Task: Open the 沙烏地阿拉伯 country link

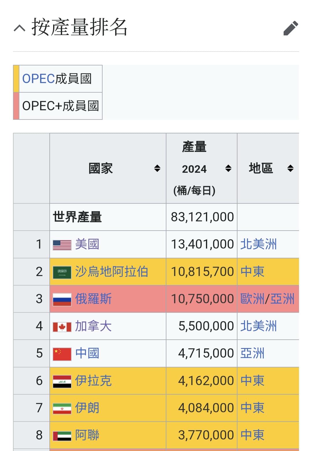Action: [x=112, y=272]
